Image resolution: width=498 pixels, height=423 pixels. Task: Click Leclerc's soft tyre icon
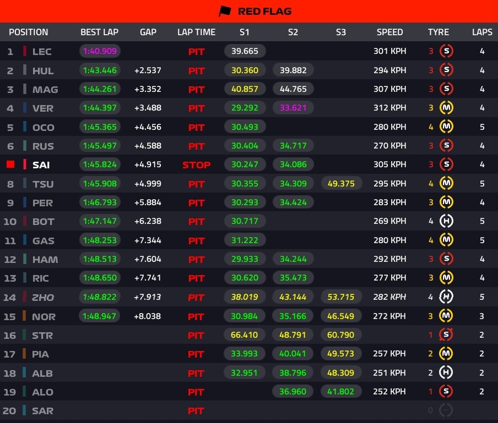tap(446, 52)
